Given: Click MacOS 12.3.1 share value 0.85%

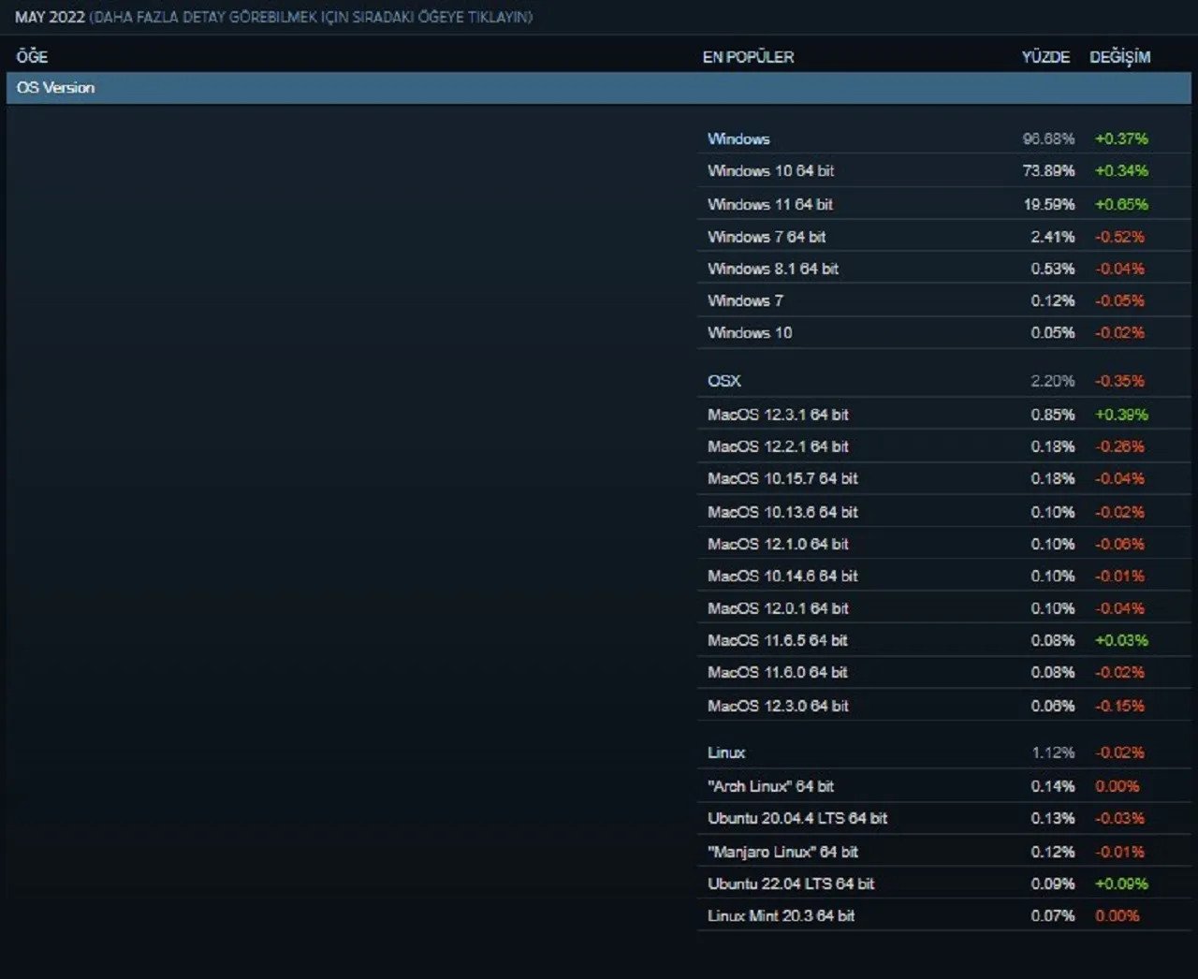Looking at the screenshot, I should [x=1052, y=415].
